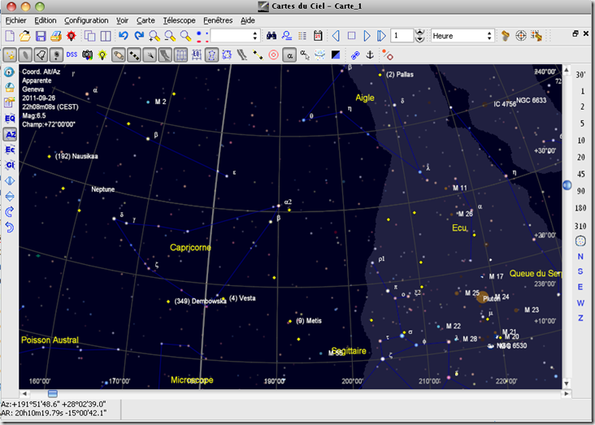This screenshot has width=595, height=425.
Task: Toggle nebulae outline display
Action: [41, 55]
